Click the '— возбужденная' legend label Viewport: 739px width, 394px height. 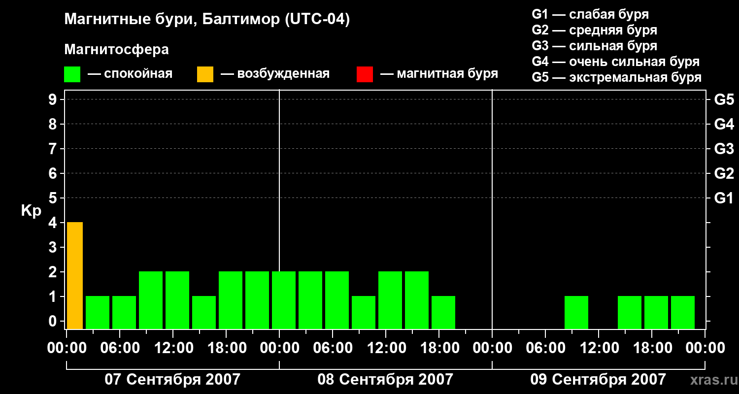[x=275, y=74]
